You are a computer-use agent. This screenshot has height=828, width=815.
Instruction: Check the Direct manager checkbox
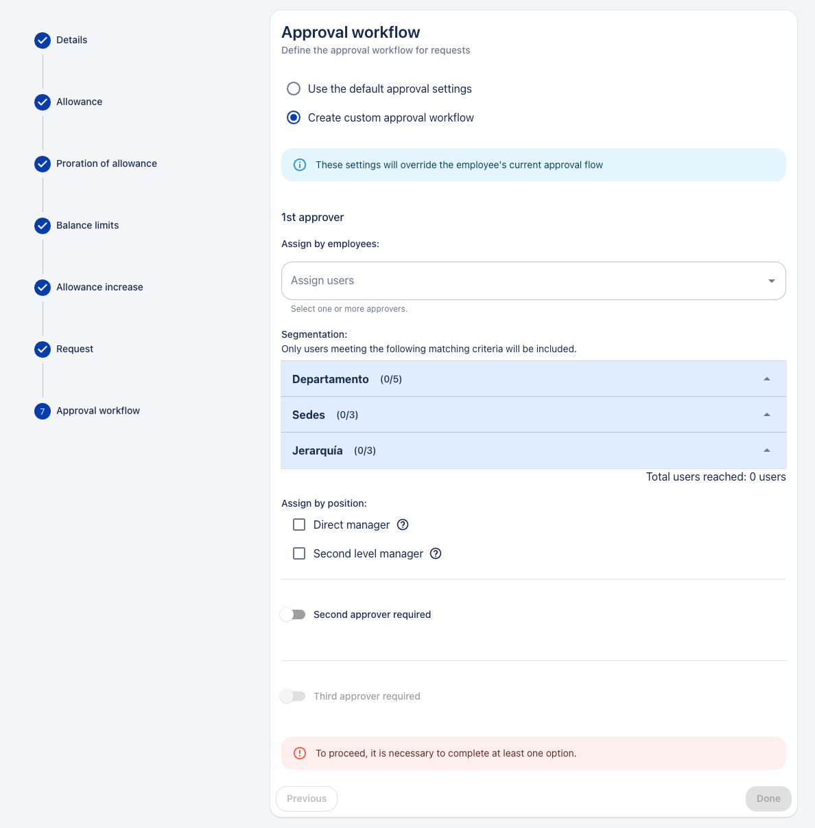click(299, 525)
